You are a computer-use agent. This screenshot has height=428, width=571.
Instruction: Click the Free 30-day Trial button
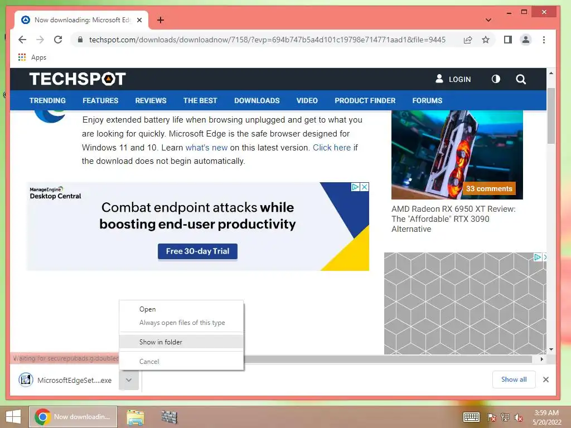(197, 251)
